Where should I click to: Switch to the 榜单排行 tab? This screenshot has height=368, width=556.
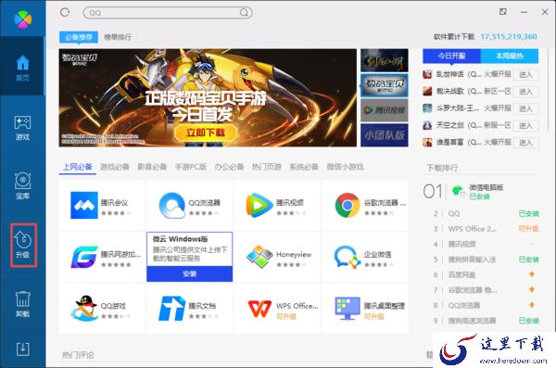(x=118, y=37)
